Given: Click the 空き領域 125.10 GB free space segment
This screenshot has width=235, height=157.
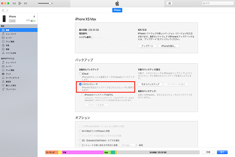Looking at the screenshot, I should (158, 152).
